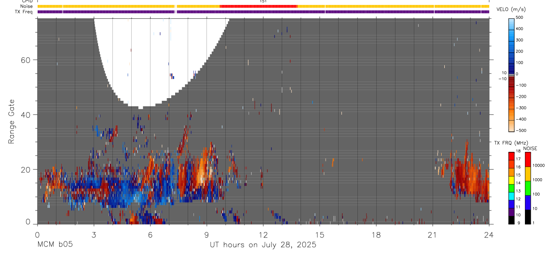Click the '3' tick on the UT hours axis
The height and width of the screenshot is (254, 550).
[94, 234]
